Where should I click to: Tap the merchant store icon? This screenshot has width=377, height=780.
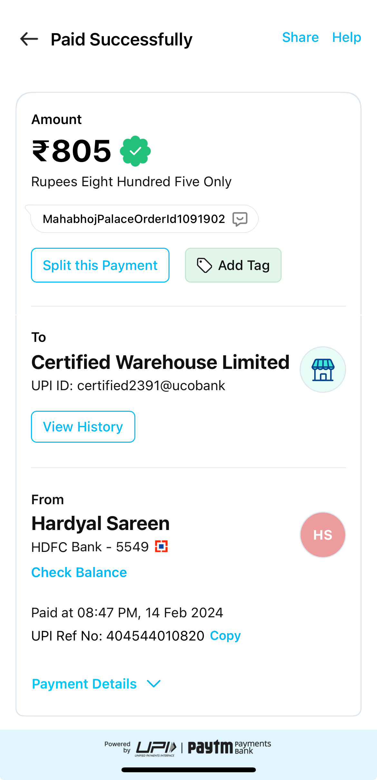[x=323, y=370]
